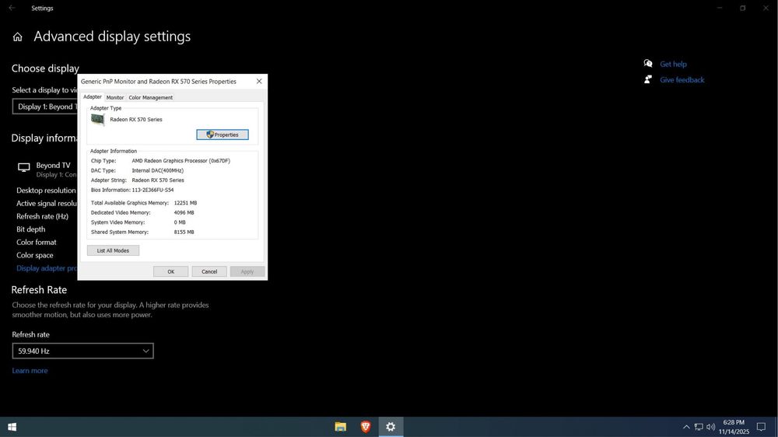Click the Desktop resolution label
The width and height of the screenshot is (778, 437).
[46, 191]
